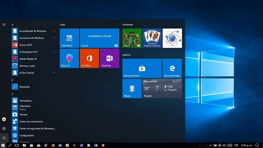Image resolution: width=263 pixels, height=148 pixels.
Task: Open the touch keyboard tray icon
Action: (x=230, y=145)
